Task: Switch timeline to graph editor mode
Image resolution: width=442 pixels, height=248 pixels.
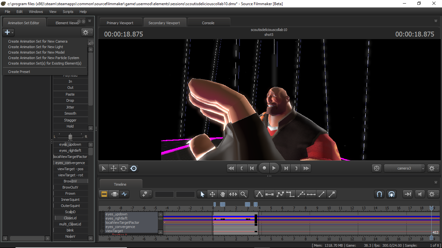Action: [x=124, y=194]
